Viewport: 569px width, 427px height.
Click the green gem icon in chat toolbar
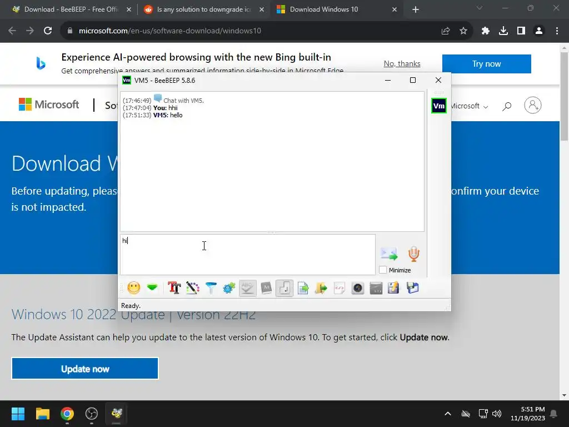(x=152, y=288)
